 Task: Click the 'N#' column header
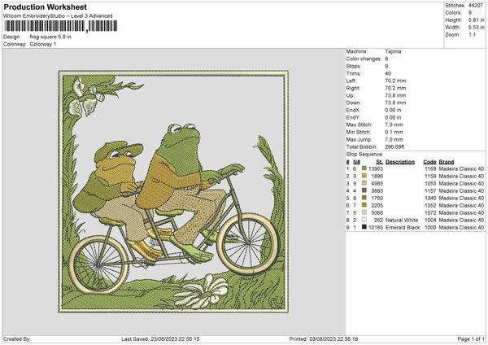point(356,162)
